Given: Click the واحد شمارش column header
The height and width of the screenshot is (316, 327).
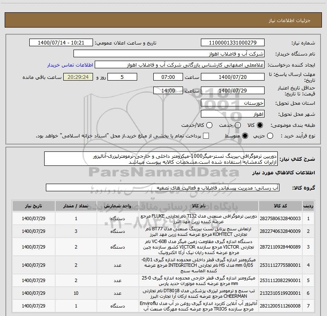Looking at the screenshot, I should pyautogui.click(x=118, y=206).
